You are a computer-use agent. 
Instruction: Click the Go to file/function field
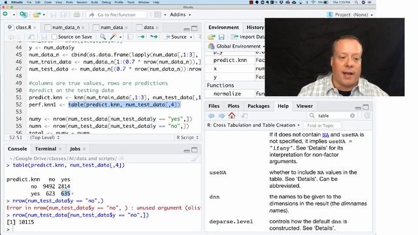point(116,14)
